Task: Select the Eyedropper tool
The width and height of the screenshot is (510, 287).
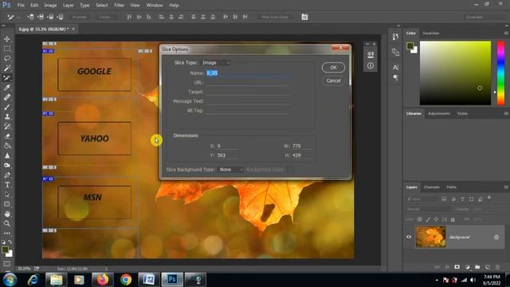Action: click(x=7, y=88)
